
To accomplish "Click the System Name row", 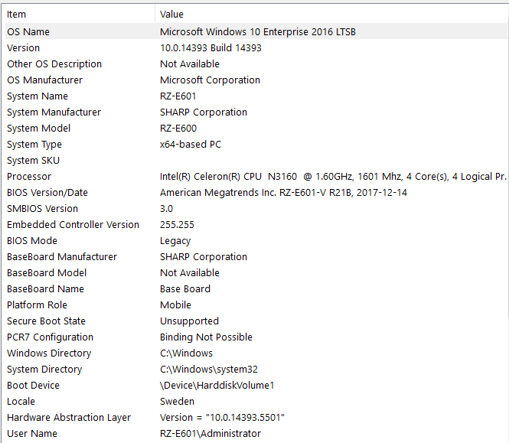I will (x=38, y=96).
